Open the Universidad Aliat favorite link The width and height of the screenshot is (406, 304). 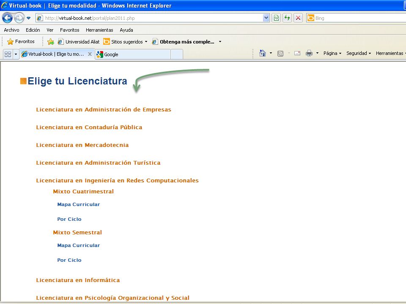click(79, 42)
